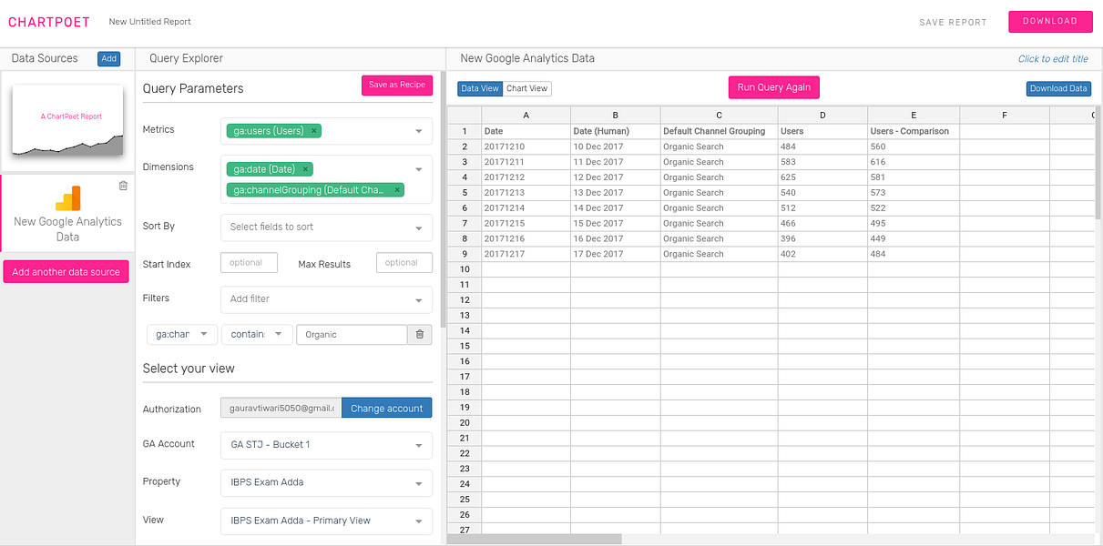The height and width of the screenshot is (546, 1103).
Task: Click cell '13 Dec 2017'
Action: [x=616, y=193]
